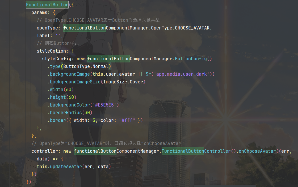The width and height of the screenshot is (298, 187).
Task: Click the ButtonConfig constructor call
Action: tap(191, 59)
